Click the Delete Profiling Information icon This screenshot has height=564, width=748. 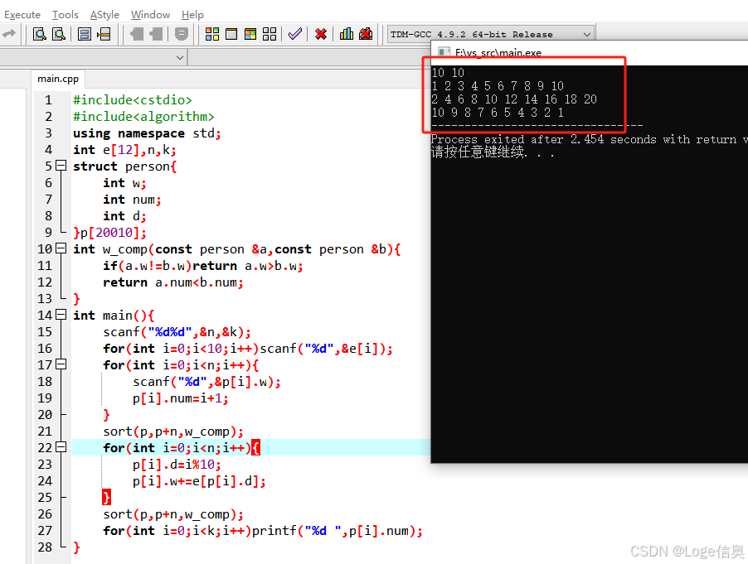pos(366,34)
